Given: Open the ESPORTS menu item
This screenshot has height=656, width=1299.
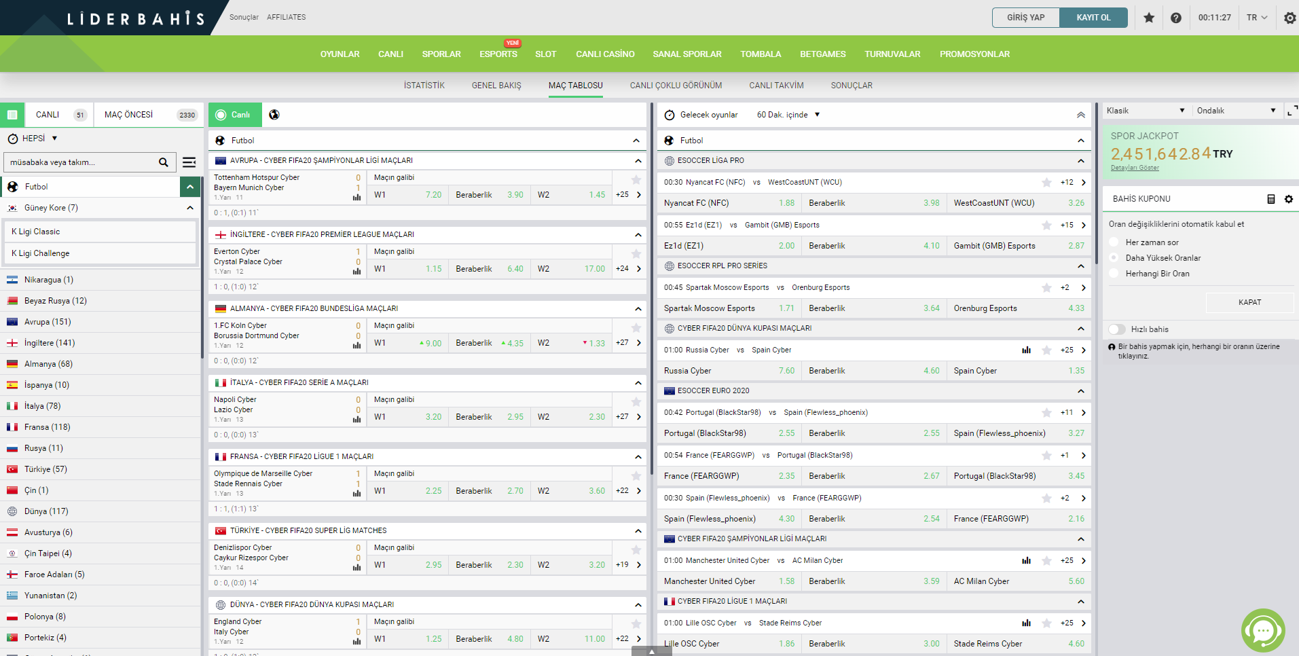Looking at the screenshot, I should [x=498, y=54].
